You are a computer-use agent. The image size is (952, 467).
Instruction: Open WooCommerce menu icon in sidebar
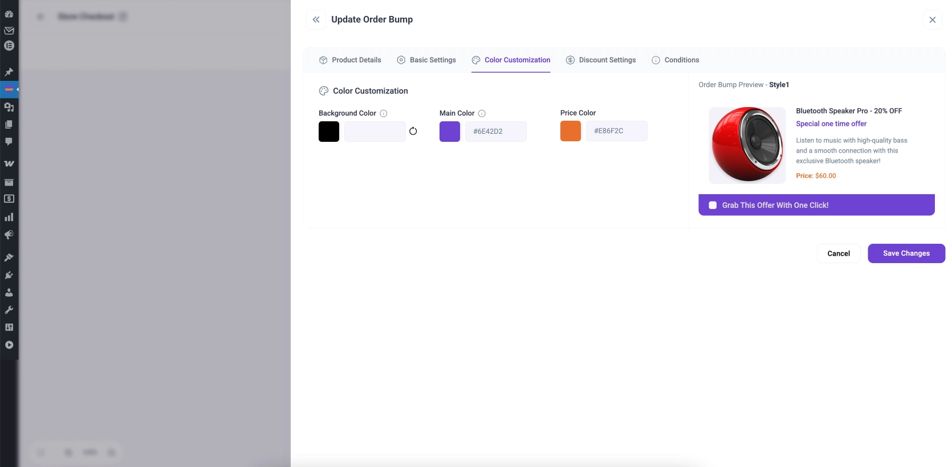pyautogui.click(x=9, y=163)
